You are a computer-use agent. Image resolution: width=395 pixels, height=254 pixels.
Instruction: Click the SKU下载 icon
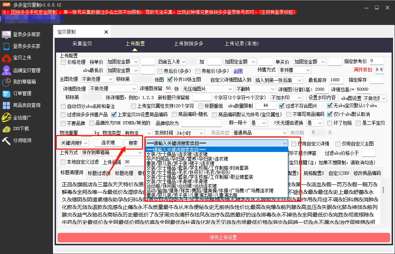(6, 129)
